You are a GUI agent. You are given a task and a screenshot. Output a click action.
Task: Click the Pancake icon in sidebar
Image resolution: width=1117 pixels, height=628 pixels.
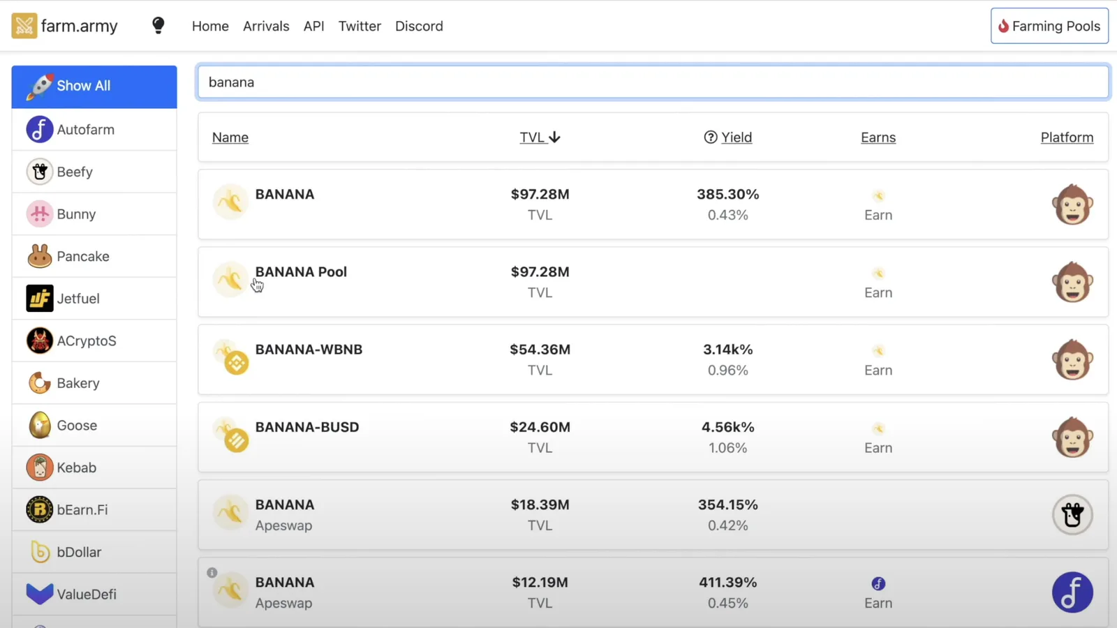40,256
